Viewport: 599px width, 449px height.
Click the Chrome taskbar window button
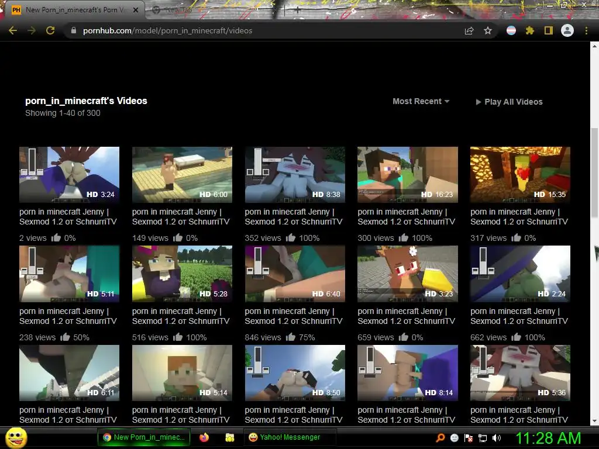tap(145, 437)
